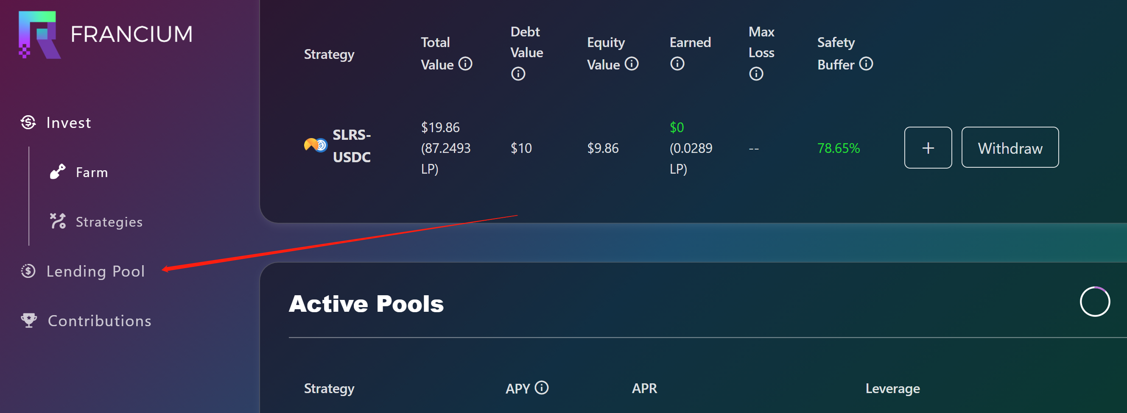Click the APY info icon
The height and width of the screenshot is (413, 1127).
point(542,388)
